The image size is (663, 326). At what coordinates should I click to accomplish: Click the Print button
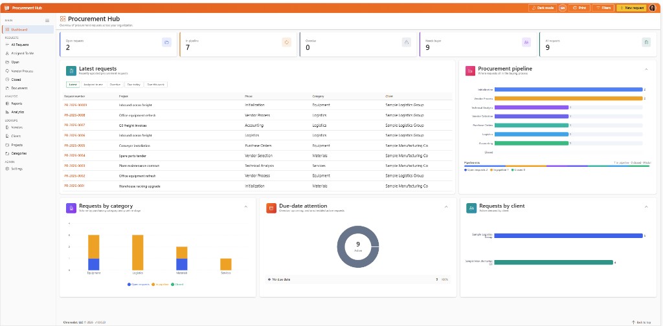[x=579, y=8]
